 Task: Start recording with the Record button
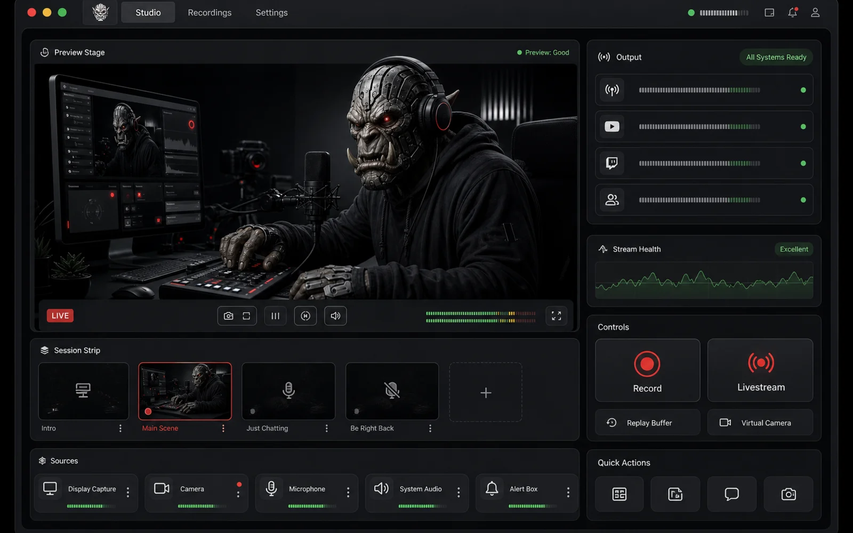coord(647,370)
